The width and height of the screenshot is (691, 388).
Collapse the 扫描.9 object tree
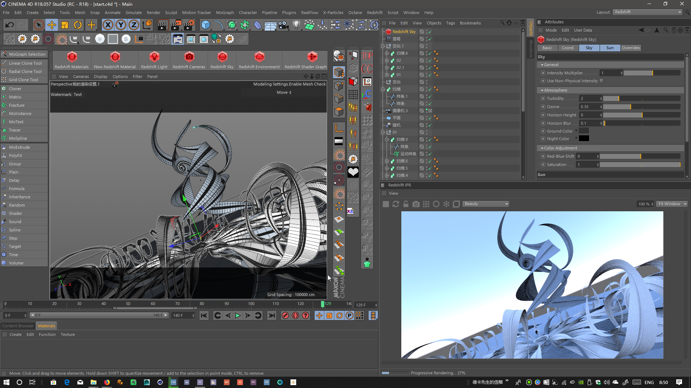[387, 139]
